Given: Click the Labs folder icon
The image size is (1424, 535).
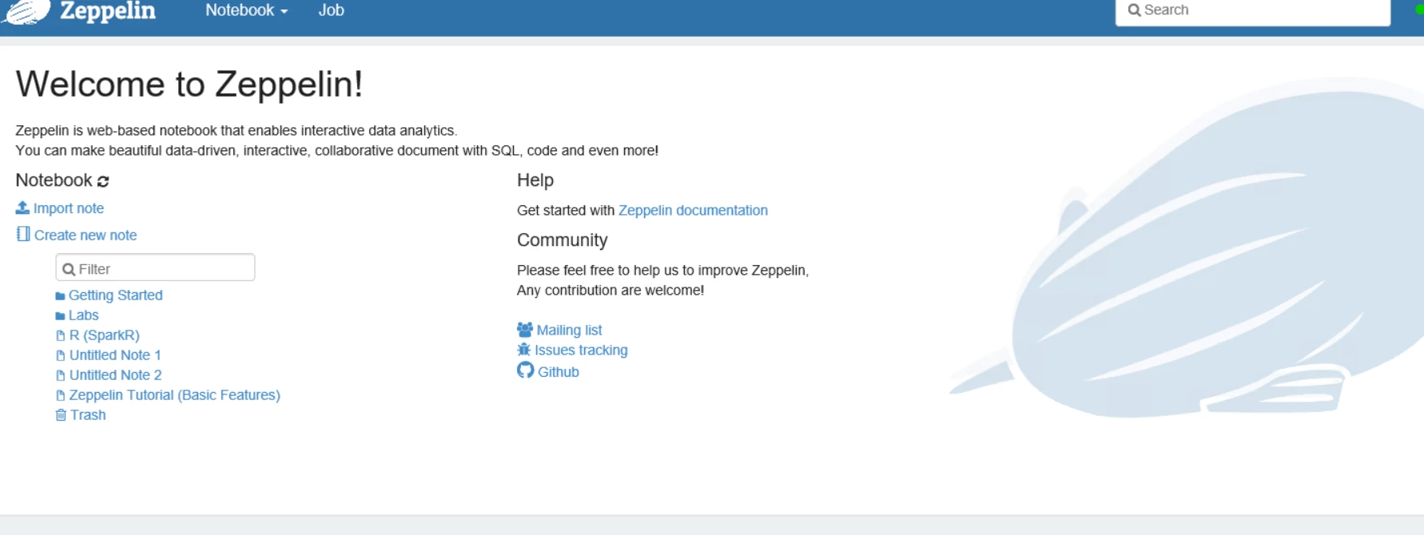Looking at the screenshot, I should pos(60,316).
